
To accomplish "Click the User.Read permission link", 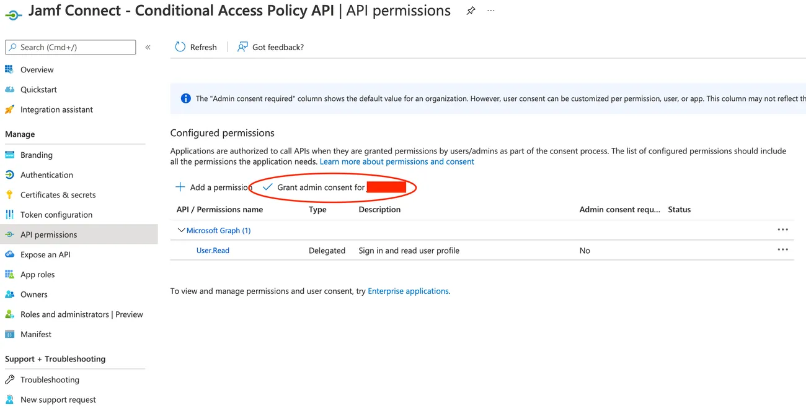I will coord(213,251).
